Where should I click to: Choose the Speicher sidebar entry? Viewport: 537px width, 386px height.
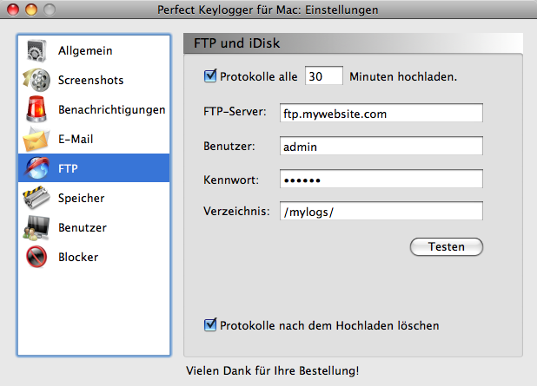81,198
